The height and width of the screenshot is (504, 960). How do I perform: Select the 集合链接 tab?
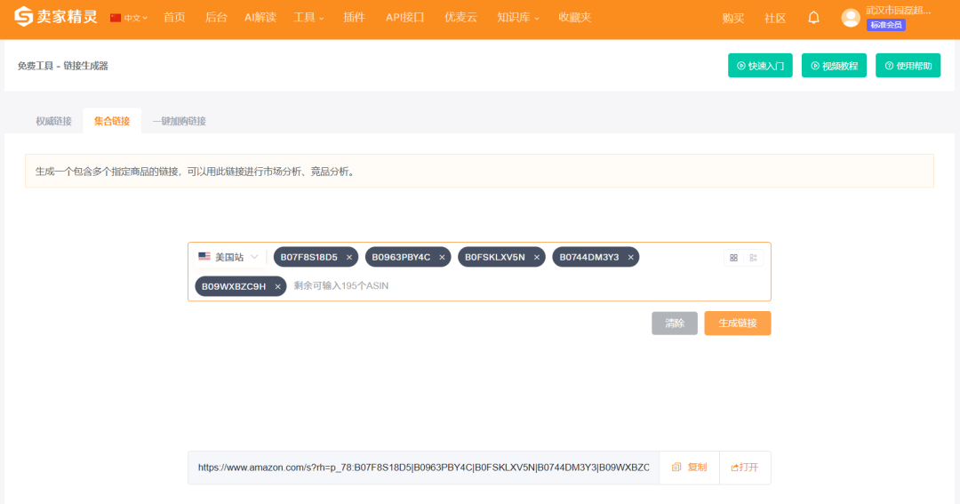point(112,121)
